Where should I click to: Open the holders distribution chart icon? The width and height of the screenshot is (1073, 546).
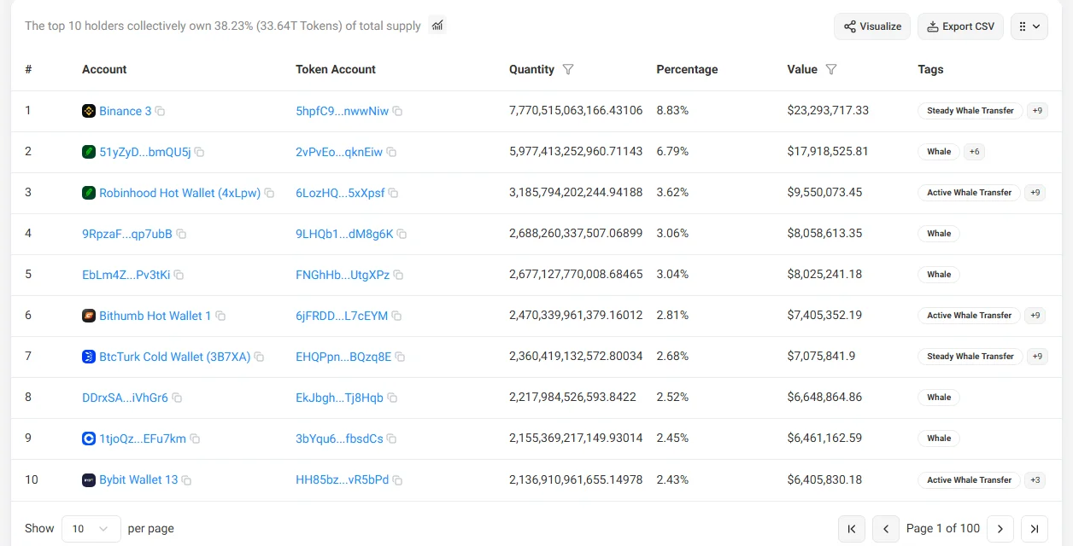point(437,26)
